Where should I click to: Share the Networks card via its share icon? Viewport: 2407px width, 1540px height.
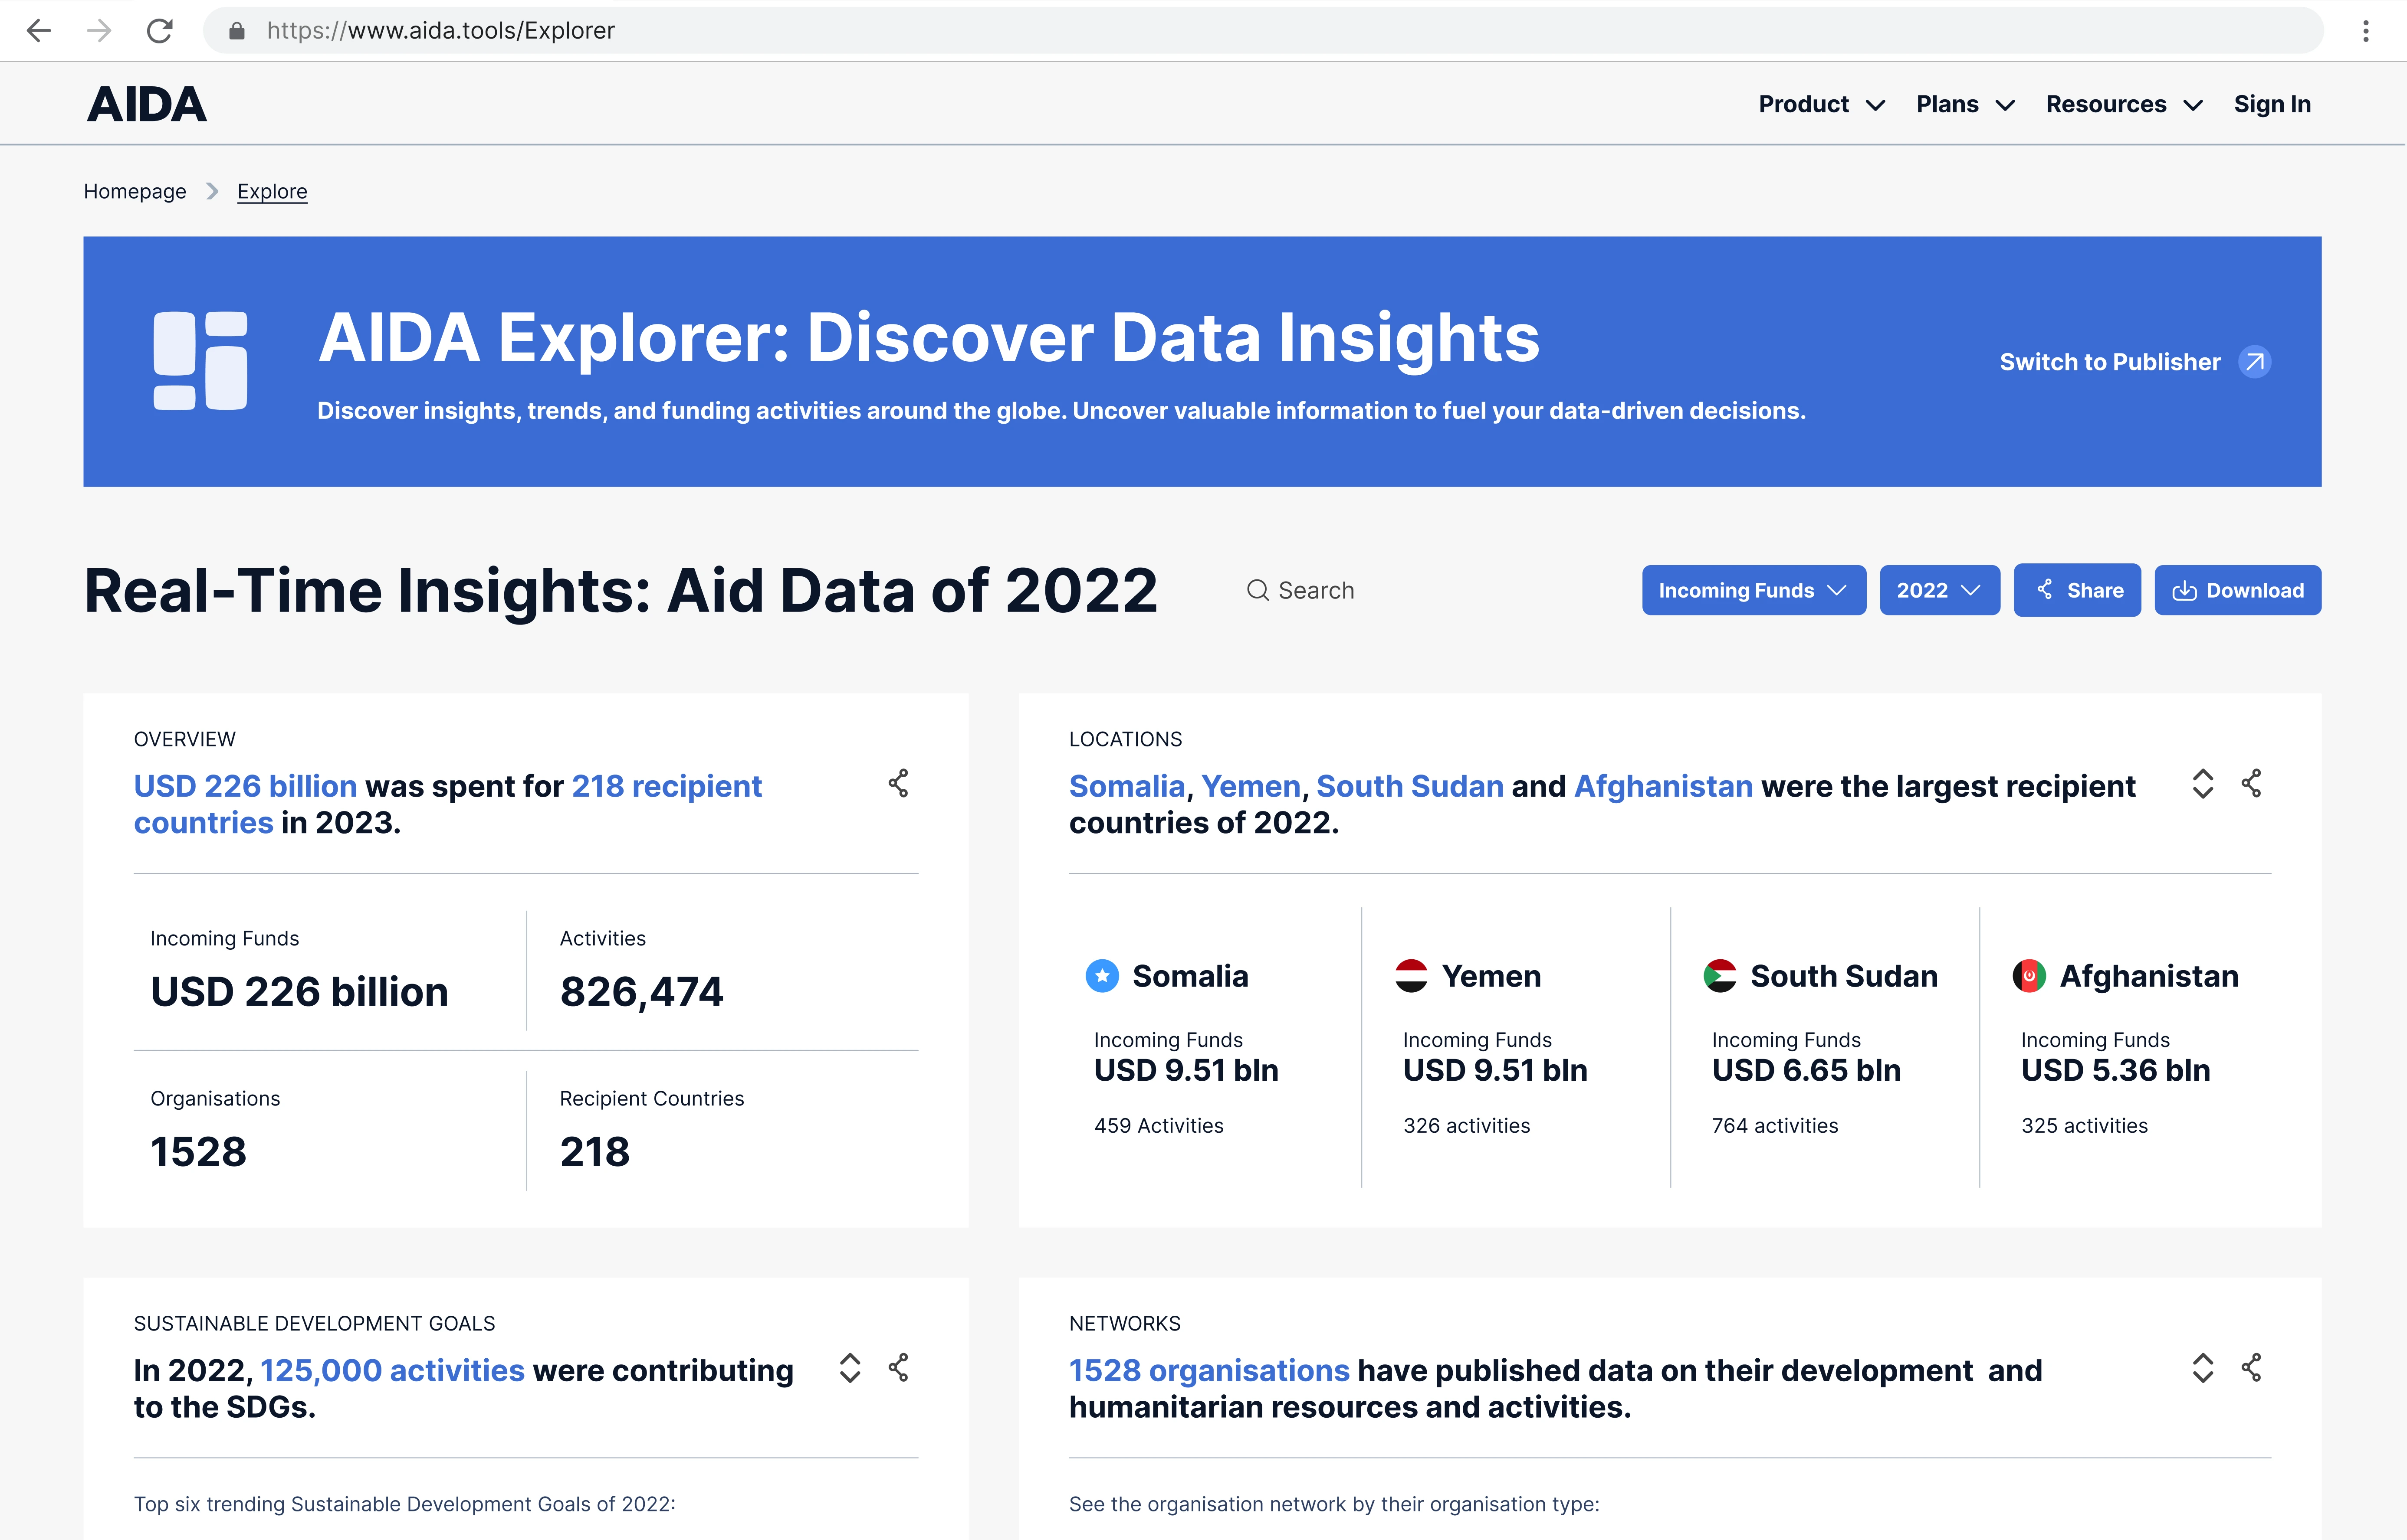tap(2251, 1368)
